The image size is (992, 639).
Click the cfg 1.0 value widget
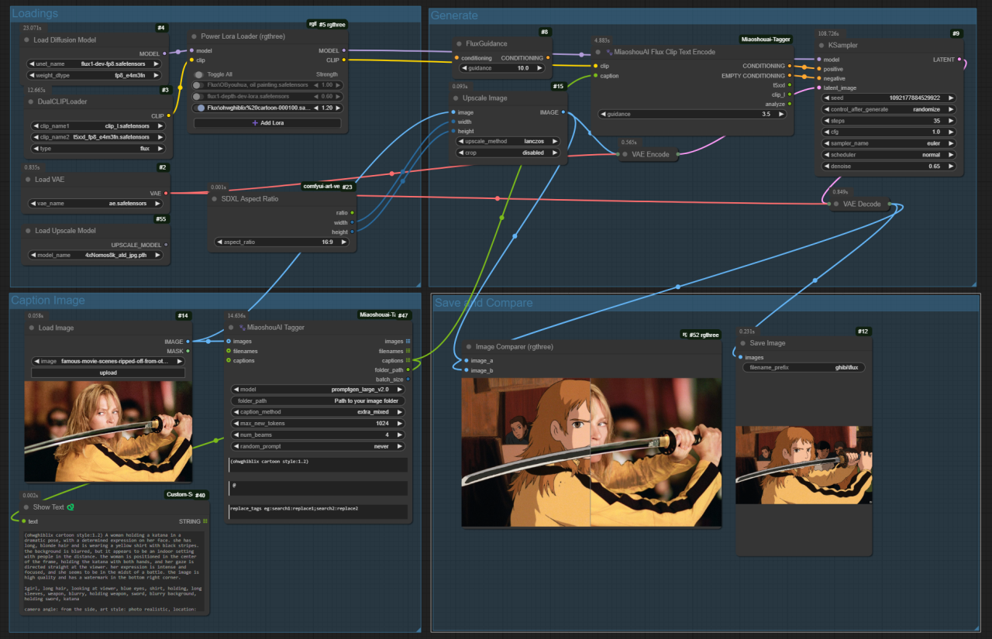coord(887,132)
